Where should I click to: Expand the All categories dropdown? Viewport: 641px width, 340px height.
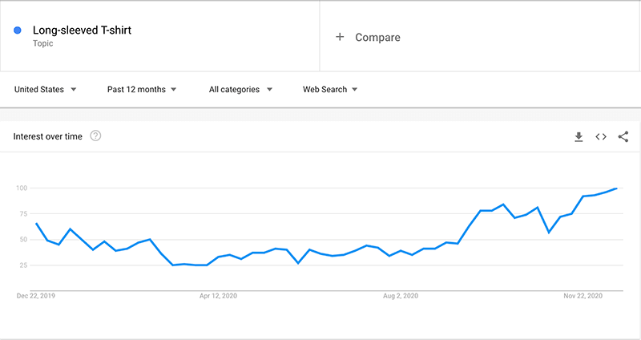240,89
